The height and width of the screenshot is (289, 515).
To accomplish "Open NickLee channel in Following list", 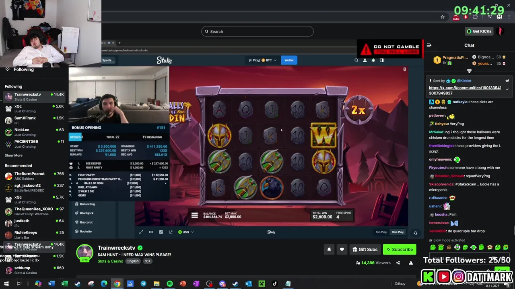I will point(34,132).
